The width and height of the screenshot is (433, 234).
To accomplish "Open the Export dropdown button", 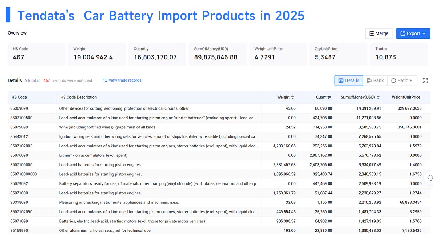I will (413, 33).
